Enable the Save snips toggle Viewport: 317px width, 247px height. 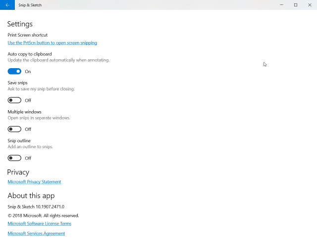[14, 100]
